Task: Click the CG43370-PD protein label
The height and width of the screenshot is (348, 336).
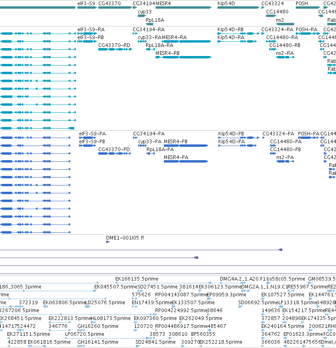Action: (114, 150)
